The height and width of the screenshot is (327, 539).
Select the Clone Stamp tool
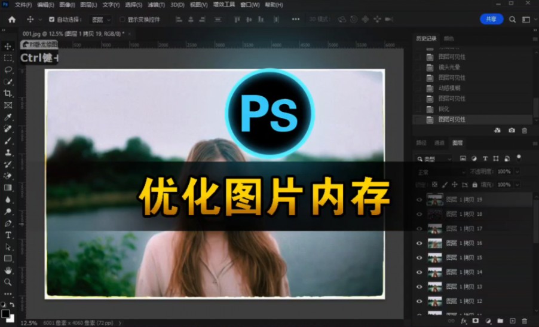click(x=8, y=152)
